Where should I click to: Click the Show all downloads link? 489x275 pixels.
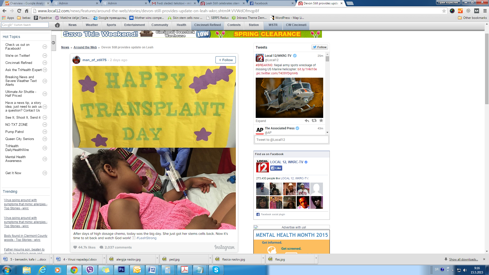[463, 259]
